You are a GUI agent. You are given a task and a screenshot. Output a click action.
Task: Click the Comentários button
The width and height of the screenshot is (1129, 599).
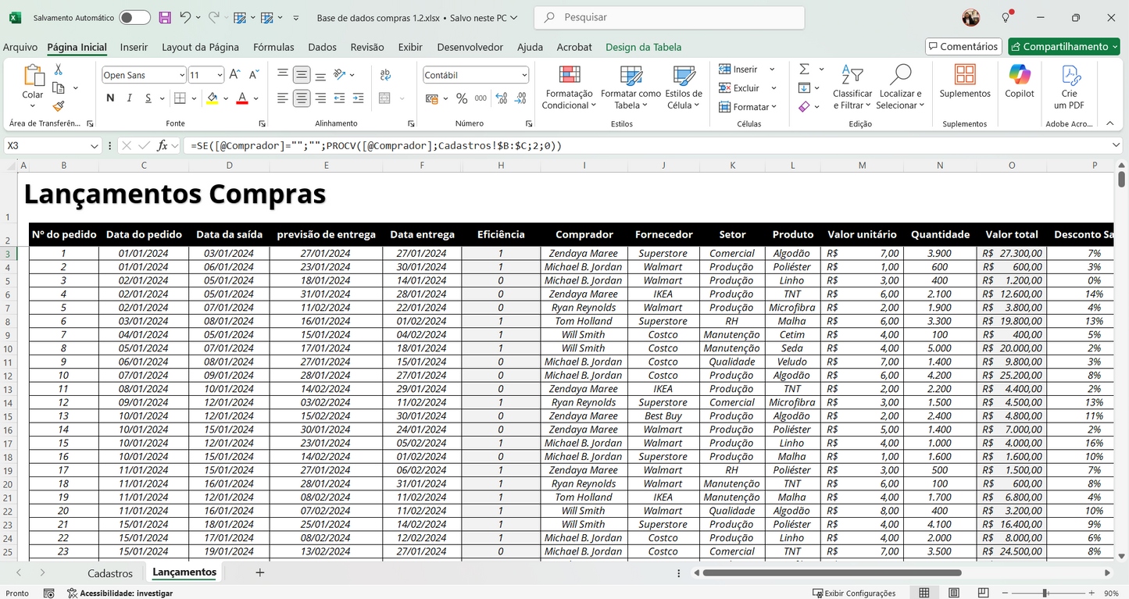(x=963, y=46)
